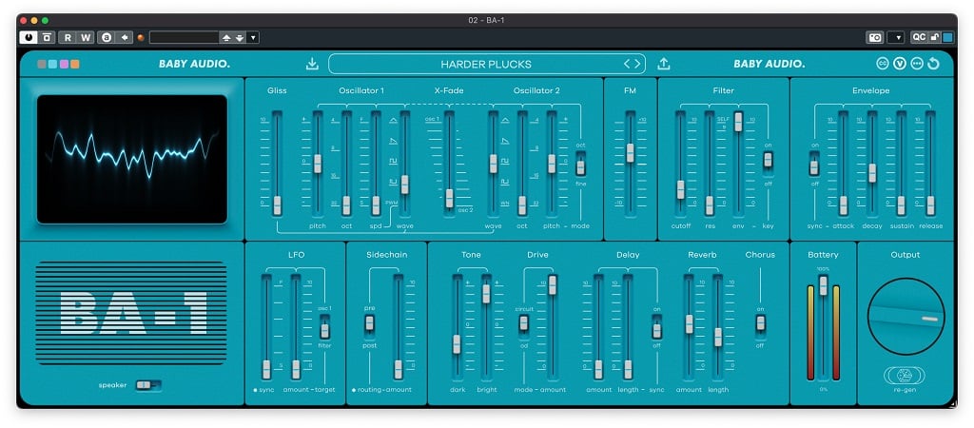
Task: Open the host preset dropdown arrow
Action: click(x=253, y=37)
